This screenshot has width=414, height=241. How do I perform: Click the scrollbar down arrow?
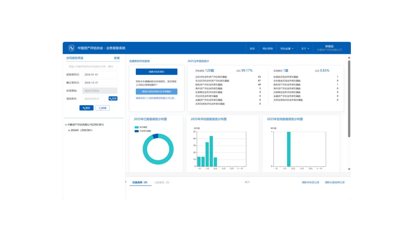coord(349,169)
